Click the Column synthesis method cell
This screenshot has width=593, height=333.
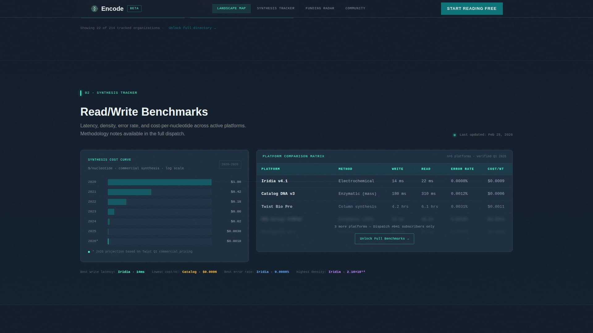pos(357,207)
